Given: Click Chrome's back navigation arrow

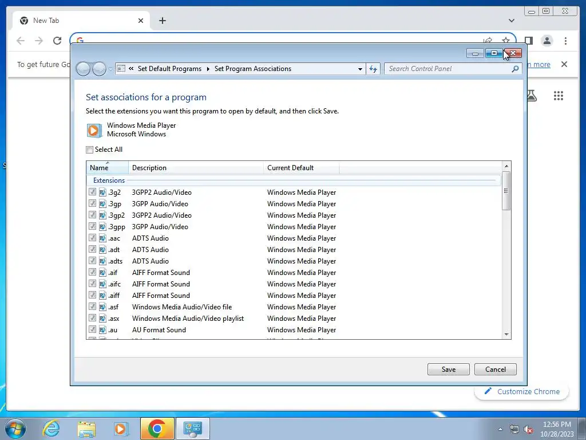Looking at the screenshot, I should 21,41.
